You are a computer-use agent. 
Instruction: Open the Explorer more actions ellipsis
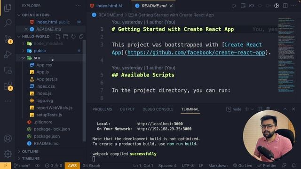pyautogui.click(x=79, y=6)
